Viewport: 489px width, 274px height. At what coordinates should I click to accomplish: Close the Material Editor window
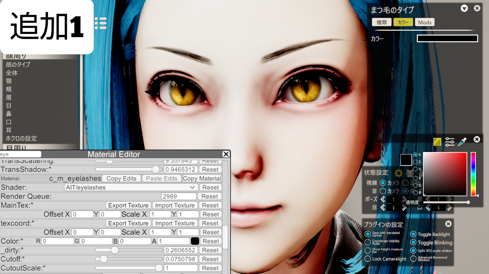pos(226,154)
